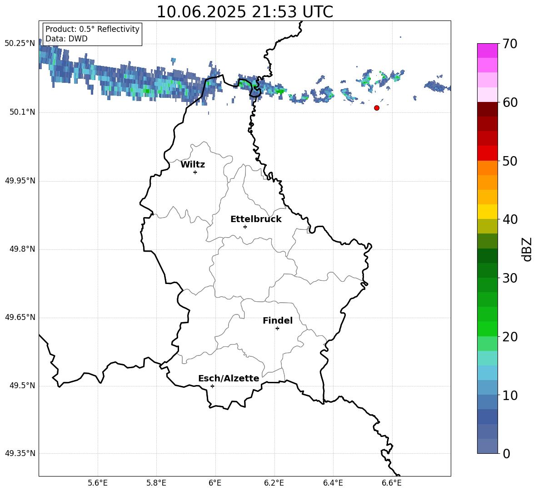
Task: Click the colorbar tick label 10
Action: 510,395
